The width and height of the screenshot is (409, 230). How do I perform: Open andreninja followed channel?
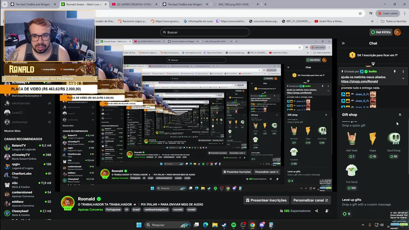tap(27, 122)
